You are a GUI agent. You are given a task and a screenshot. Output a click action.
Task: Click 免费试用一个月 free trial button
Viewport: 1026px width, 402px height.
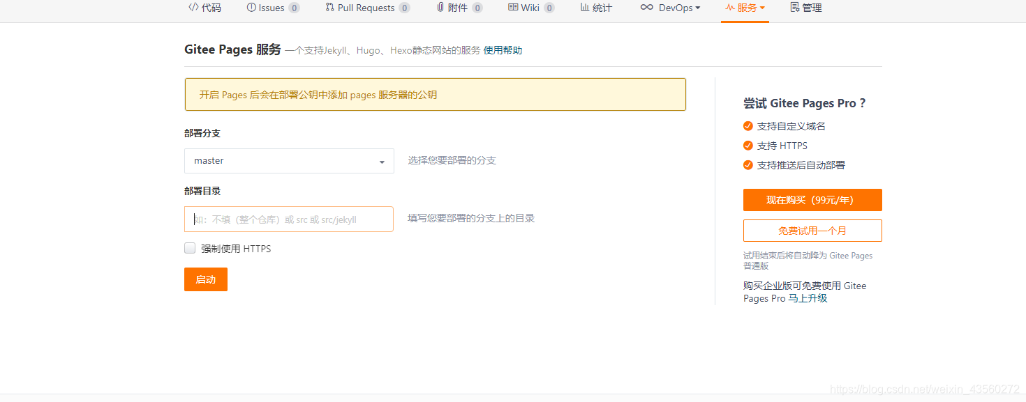(812, 231)
